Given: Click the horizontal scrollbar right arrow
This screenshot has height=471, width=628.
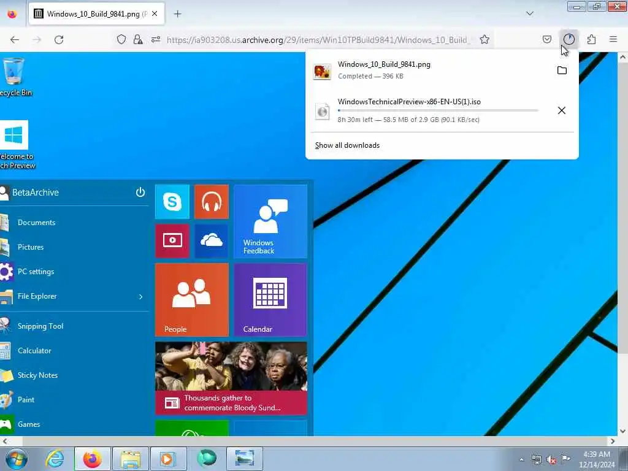Looking at the screenshot, I should pos(613,442).
